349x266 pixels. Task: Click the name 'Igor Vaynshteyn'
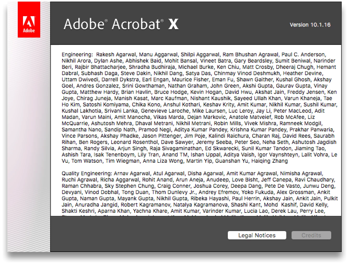tap(278, 155)
